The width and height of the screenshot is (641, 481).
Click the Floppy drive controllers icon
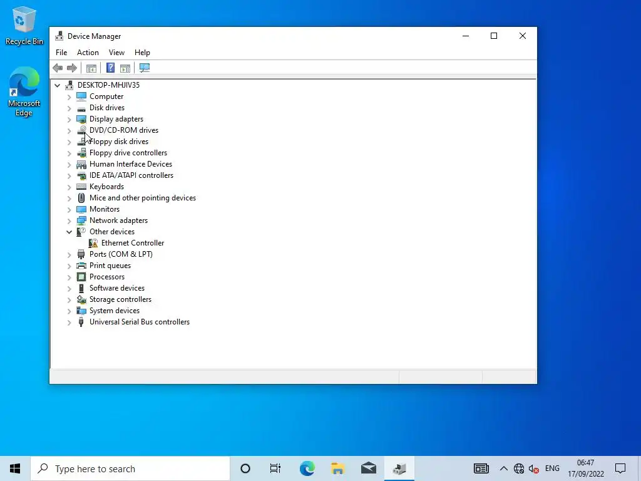point(81,153)
